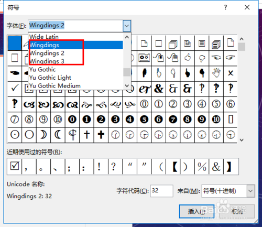Open the font dropdown arrow
The height and width of the screenshot is (227, 262).
[x=127, y=26]
